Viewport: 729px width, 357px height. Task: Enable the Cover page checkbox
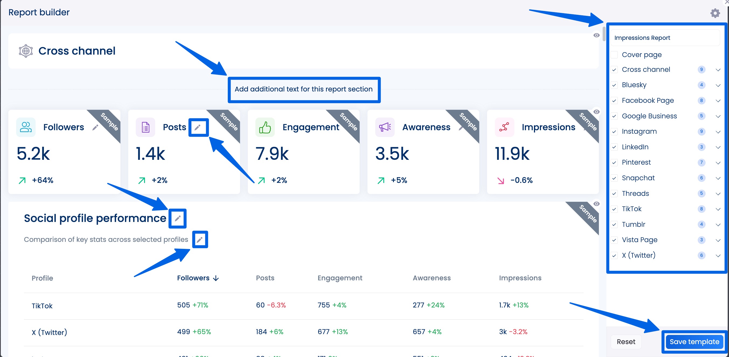click(x=614, y=55)
